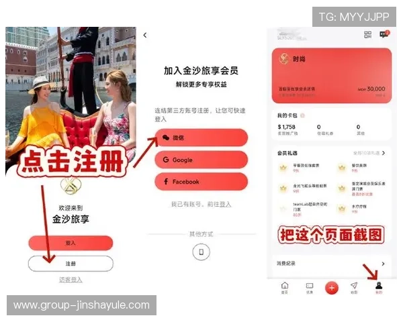The width and height of the screenshot is (403, 322).
Task: Open the messages icon with red badge
Action: (x=384, y=34)
